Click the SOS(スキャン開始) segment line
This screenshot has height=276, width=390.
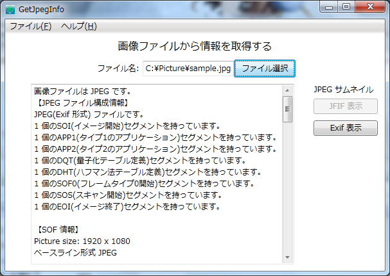(129, 195)
